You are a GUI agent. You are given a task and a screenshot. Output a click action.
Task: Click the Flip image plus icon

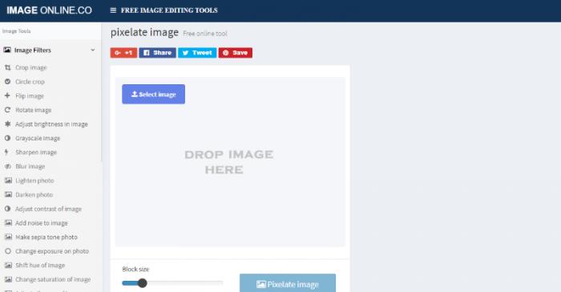click(7, 95)
